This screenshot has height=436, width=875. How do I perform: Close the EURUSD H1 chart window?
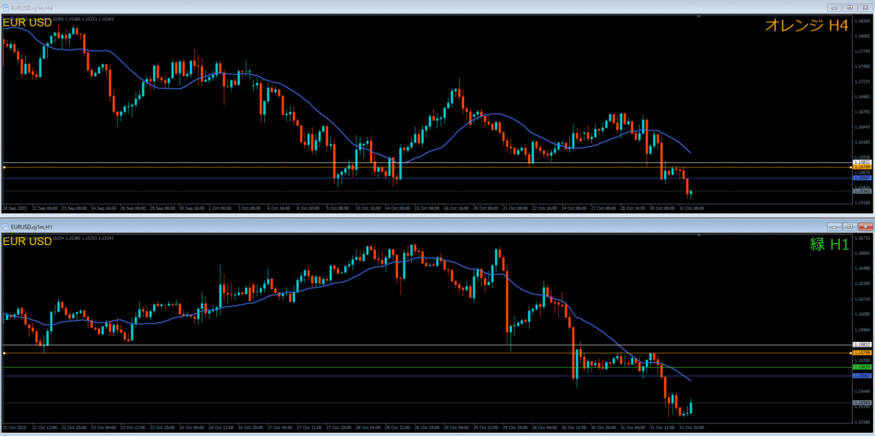[x=865, y=226]
